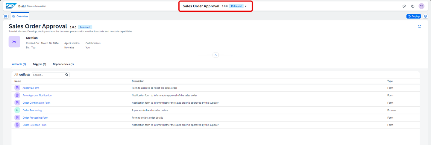
Task: Click the Order Confirmation Form row icon
Action: [x=17, y=103]
